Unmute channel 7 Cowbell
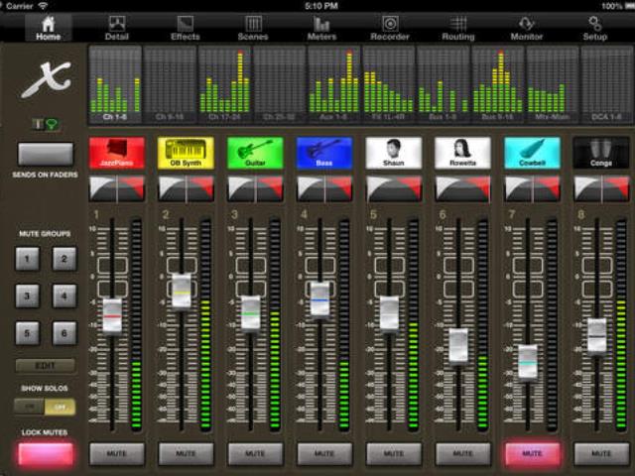The width and height of the screenshot is (635, 476). coord(532,454)
